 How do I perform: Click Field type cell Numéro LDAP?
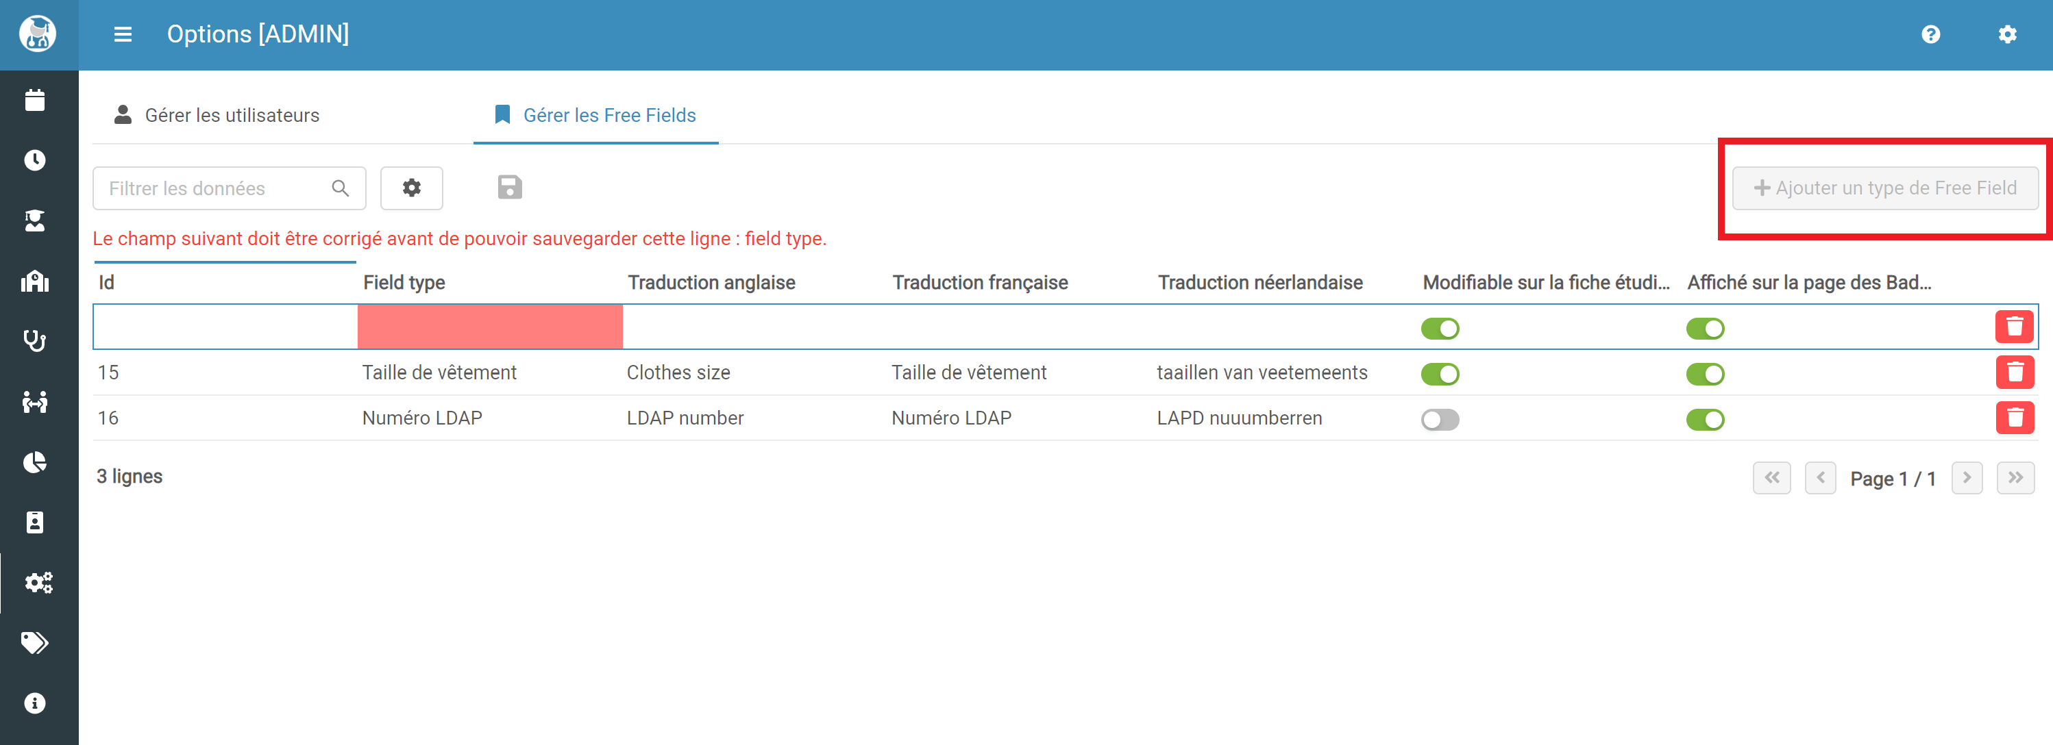[x=489, y=418]
